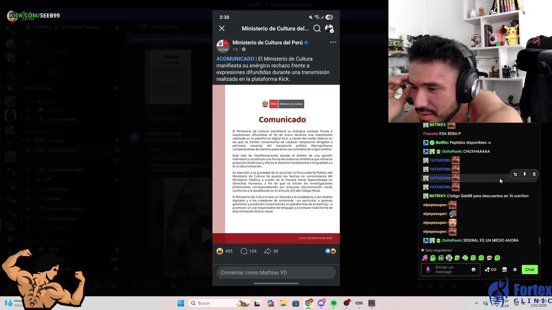Open File Explorer from taskbar
Screen dimensions: 552x310
coord(283,303)
